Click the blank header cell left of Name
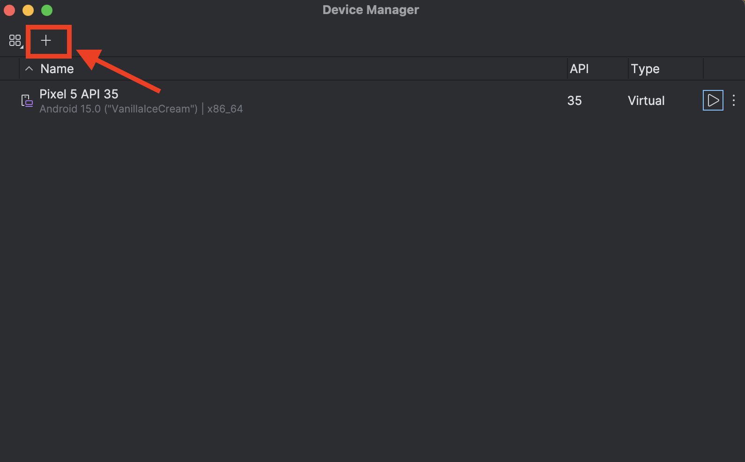The height and width of the screenshot is (462, 745). click(x=9, y=69)
